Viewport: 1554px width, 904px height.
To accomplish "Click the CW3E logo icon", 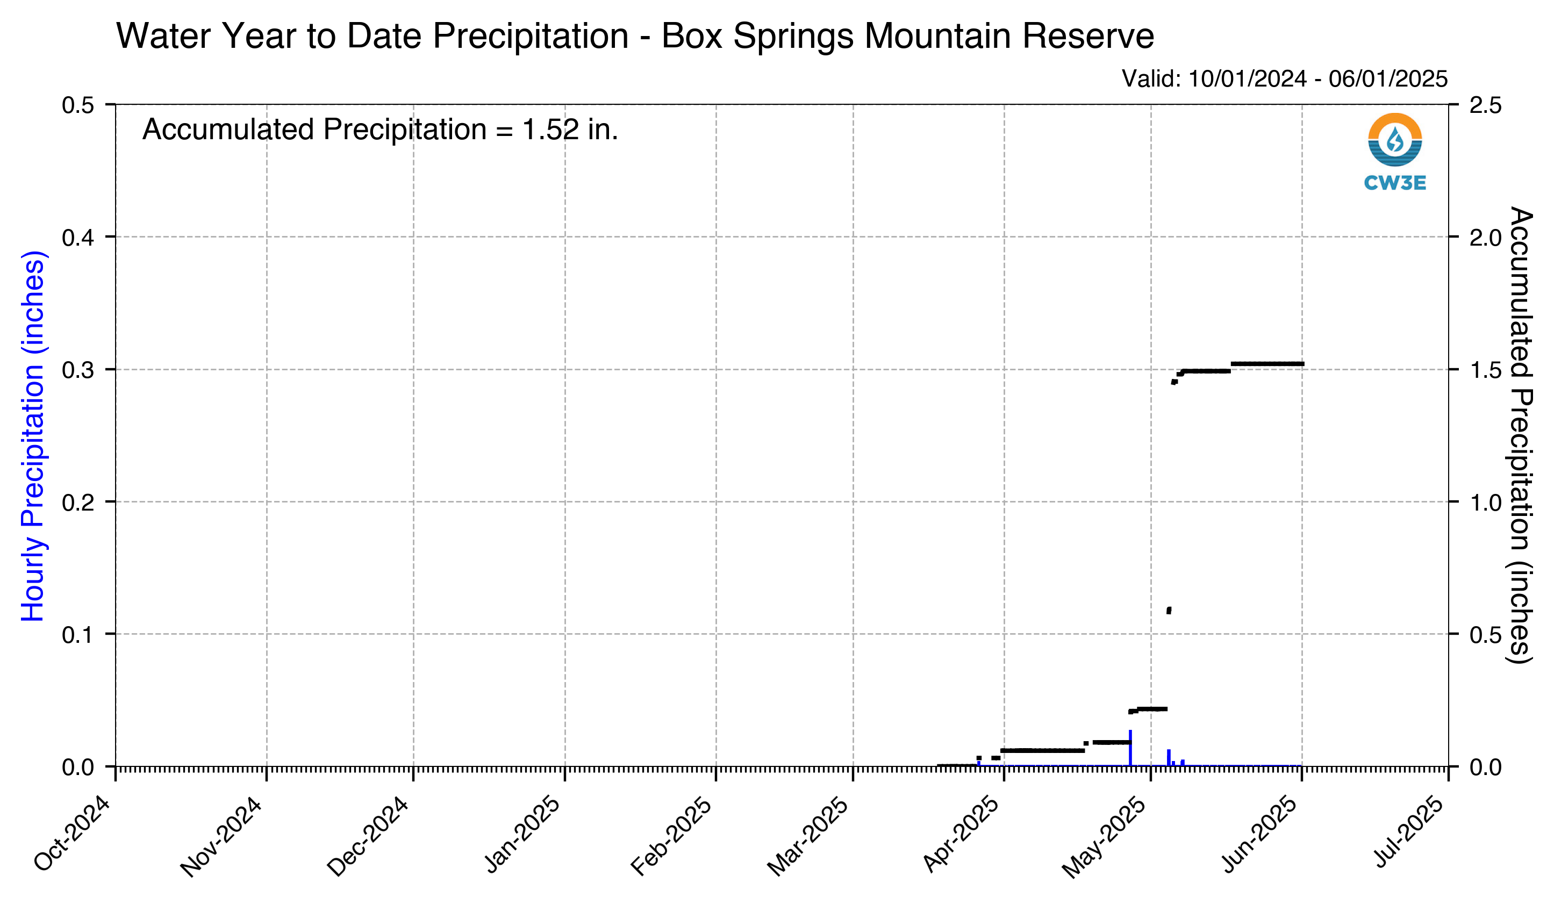I will click(x=1395, y=152).
